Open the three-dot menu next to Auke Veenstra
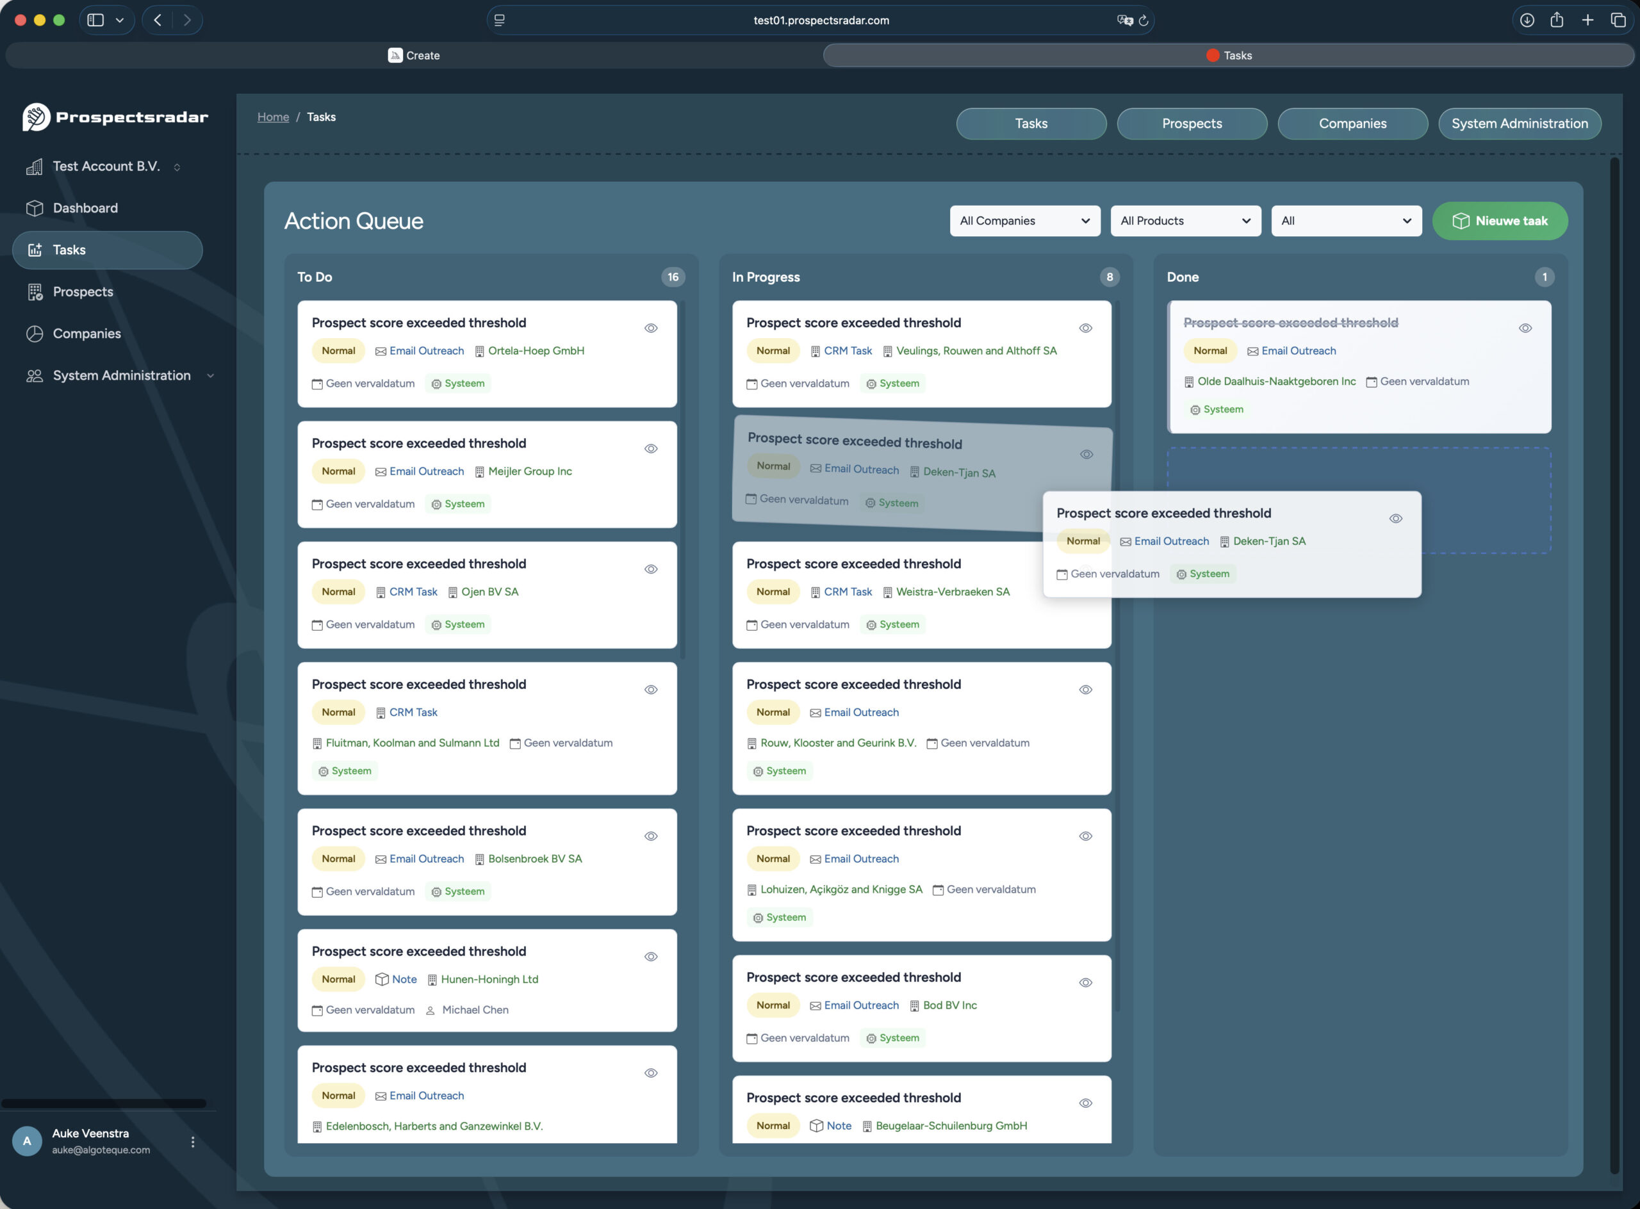Screen dimensions: 1640x1209 (193, 1141)
